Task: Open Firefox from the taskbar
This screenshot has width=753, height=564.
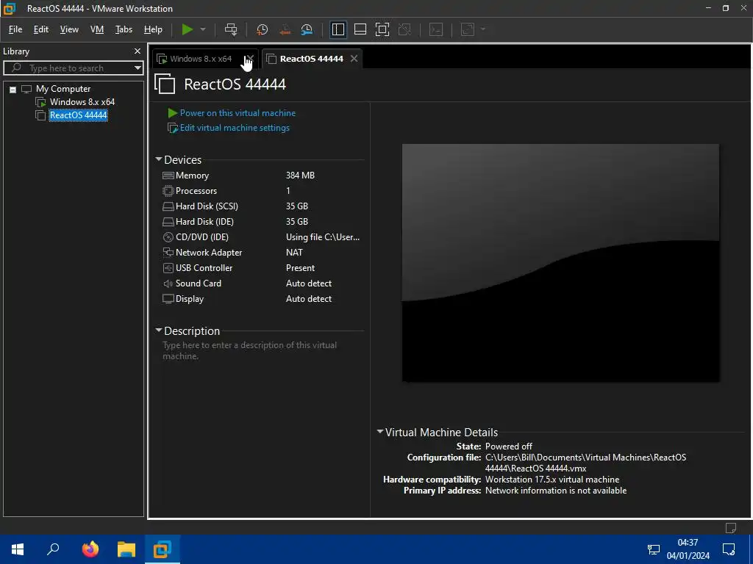Action: 90,549
